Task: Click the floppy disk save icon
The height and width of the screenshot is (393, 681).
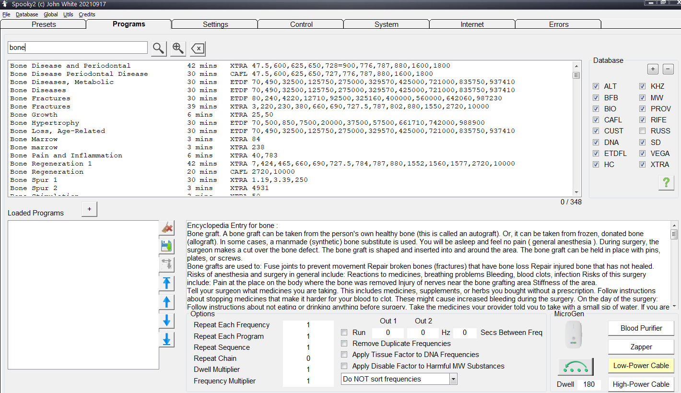Action: pos(167,246)
